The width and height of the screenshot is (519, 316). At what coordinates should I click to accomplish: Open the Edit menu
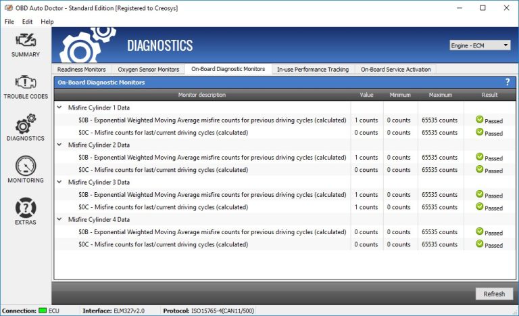27,22
